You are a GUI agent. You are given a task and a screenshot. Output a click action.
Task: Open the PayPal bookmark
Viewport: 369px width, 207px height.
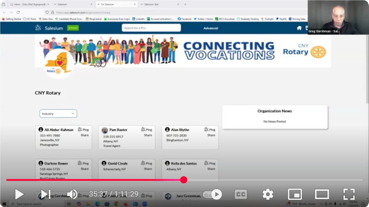click(x=281, y=19)
